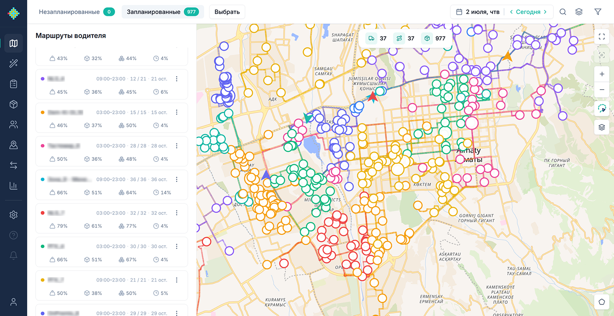This screenshot has height=316, width=614.
Task: Click the pink color dot of the 28 / 28 route
Action: (x=43, y=146)
